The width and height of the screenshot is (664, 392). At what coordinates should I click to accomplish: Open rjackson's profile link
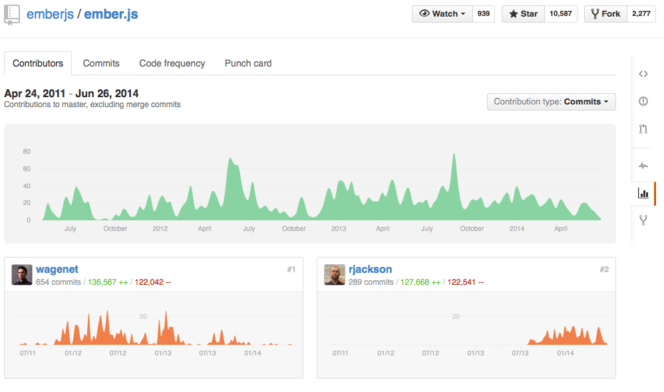point(370,269)
